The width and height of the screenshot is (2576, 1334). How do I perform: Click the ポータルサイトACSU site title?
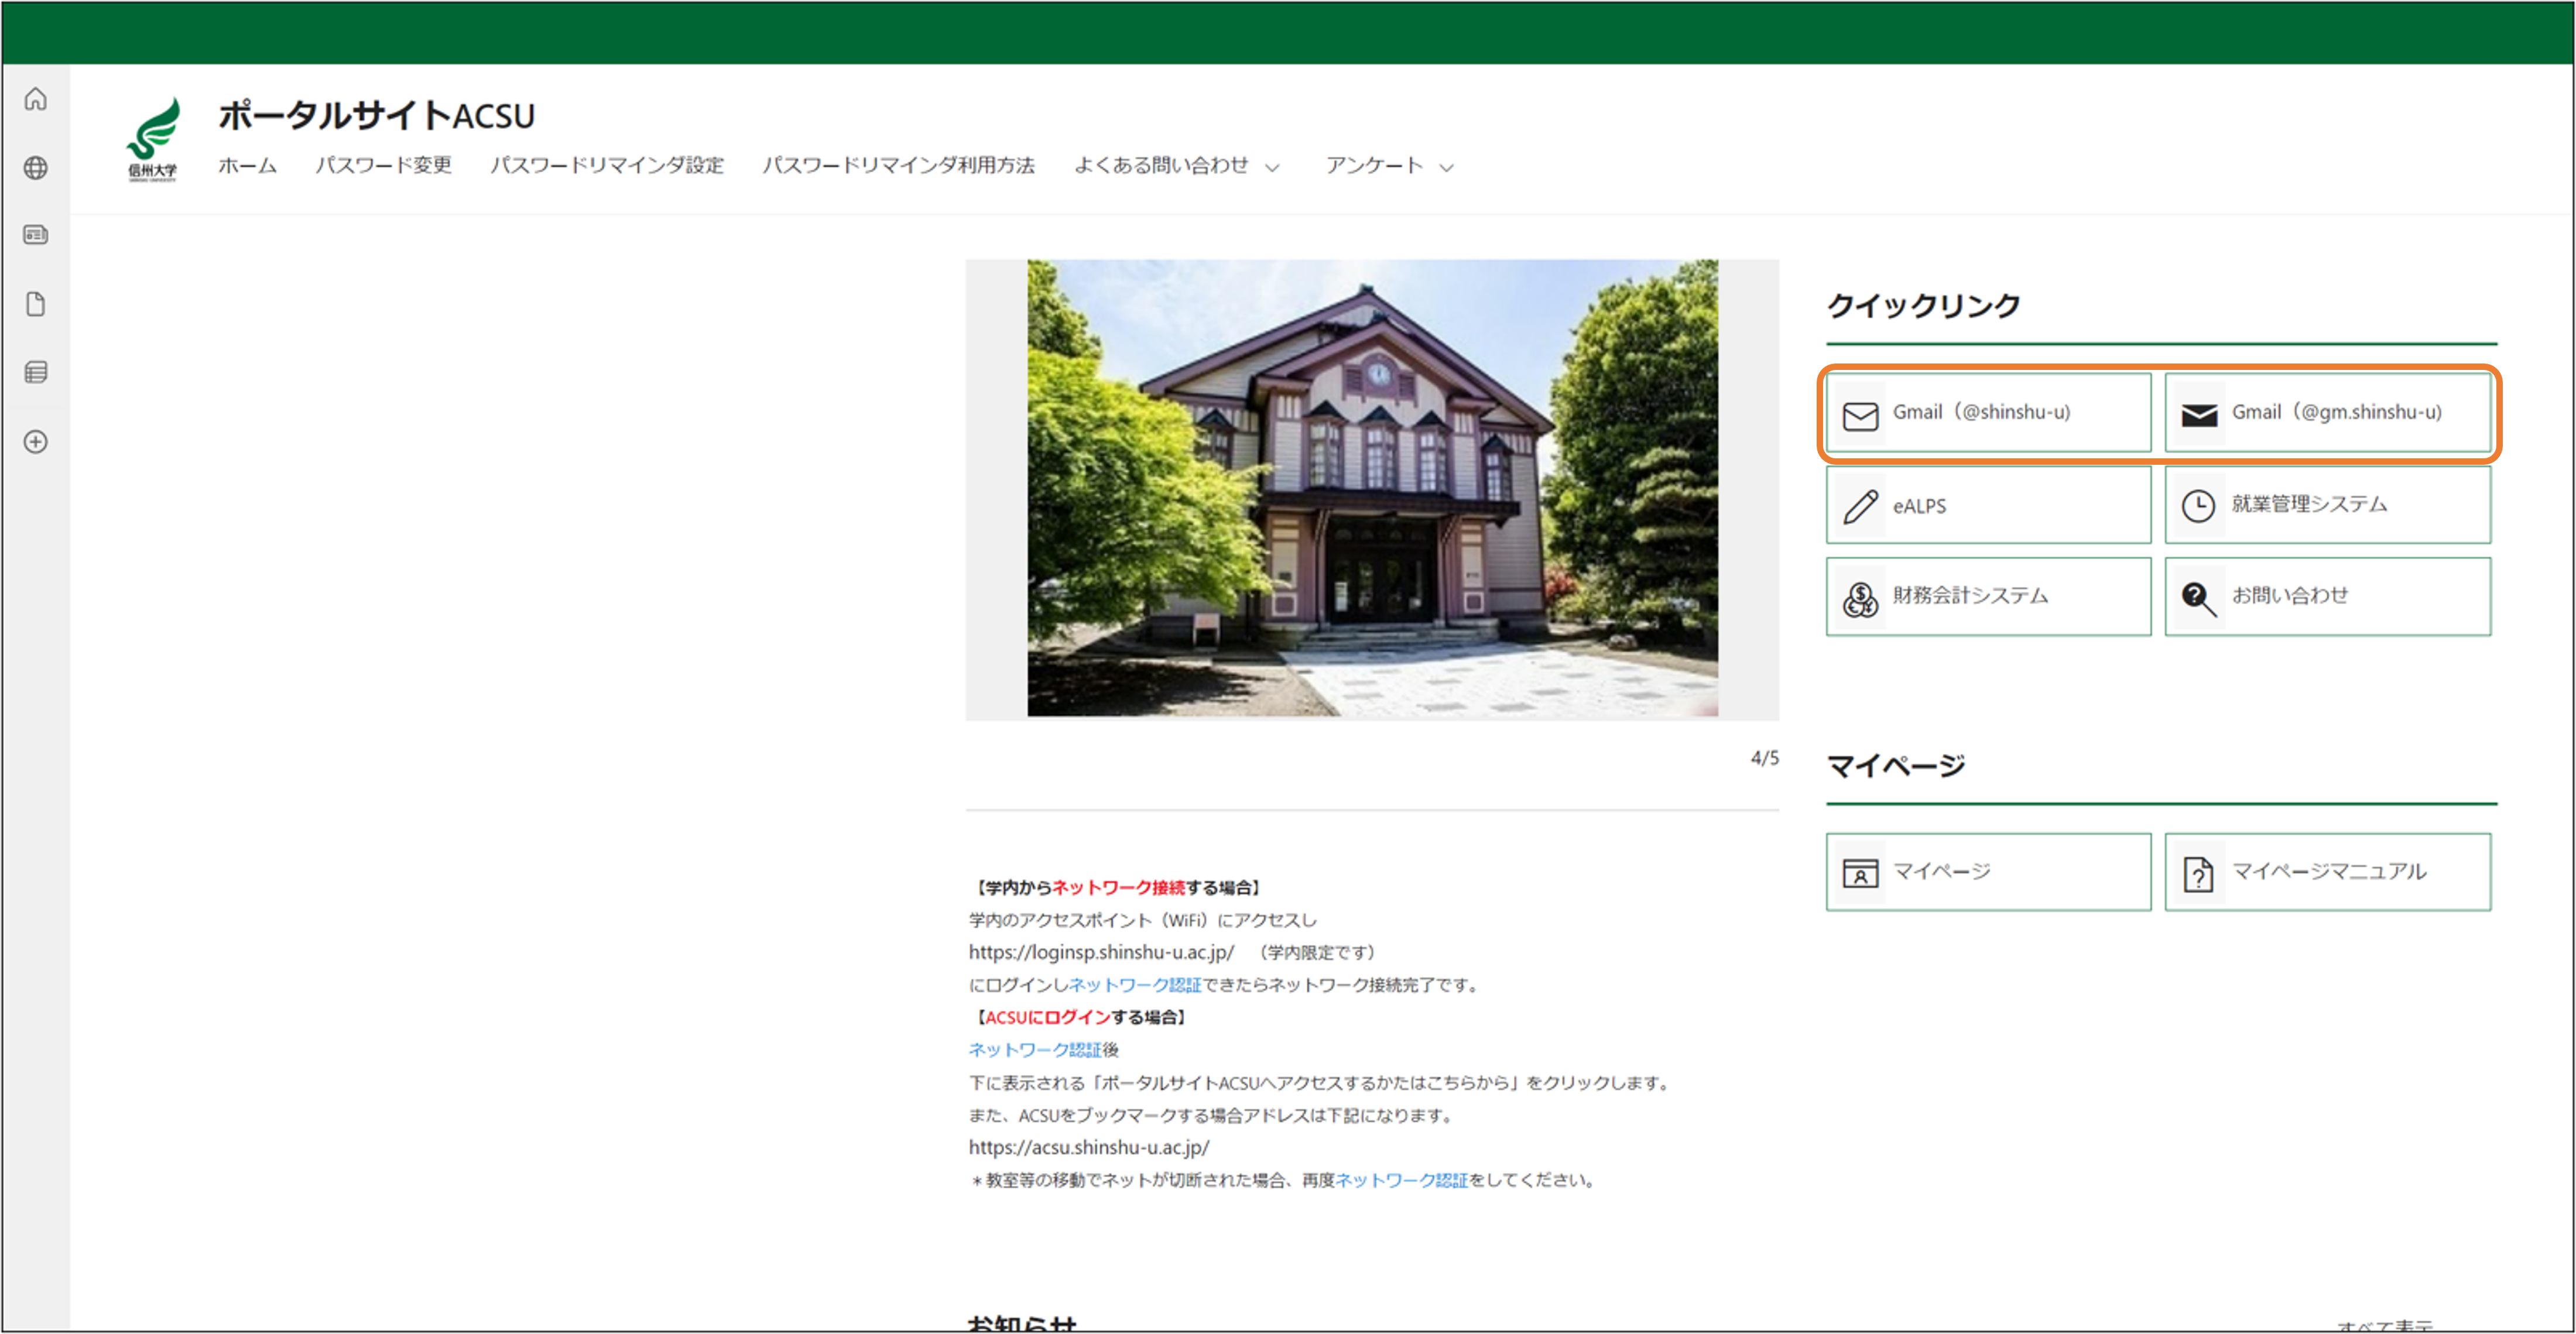point(376,115)
